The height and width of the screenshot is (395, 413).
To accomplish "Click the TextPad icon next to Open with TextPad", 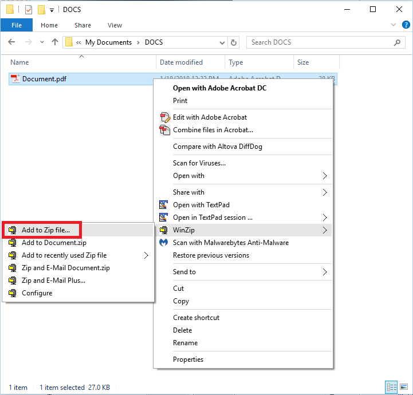I will 164,205.
